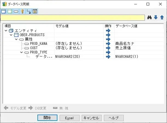167x123 pixels.
Task: Click the キャンセル button
Action: pos(92,118)
